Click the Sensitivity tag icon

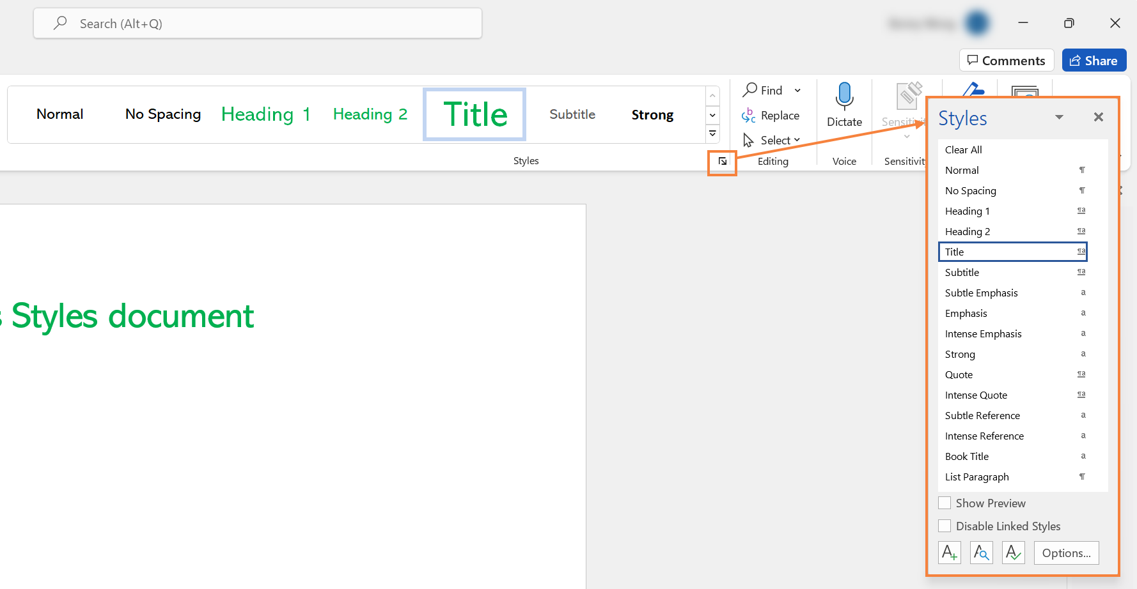[x=909, y=96]
